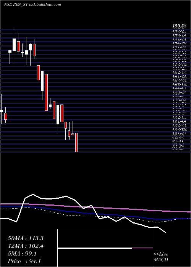Click the white MACD histogram box
Screen dimensions: 191x267
pyautogui.click(x=105, y=248)
